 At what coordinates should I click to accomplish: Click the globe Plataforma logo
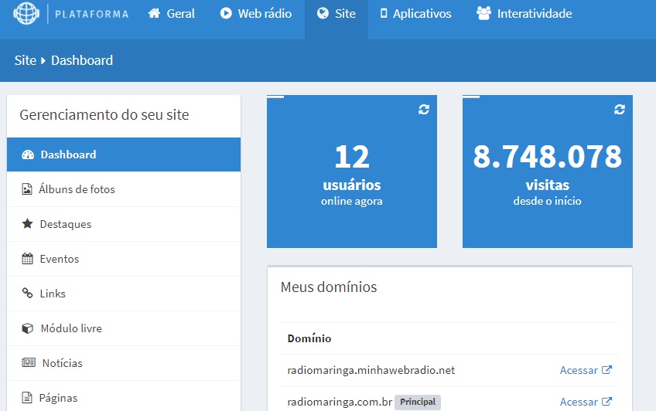click(26, 13)
